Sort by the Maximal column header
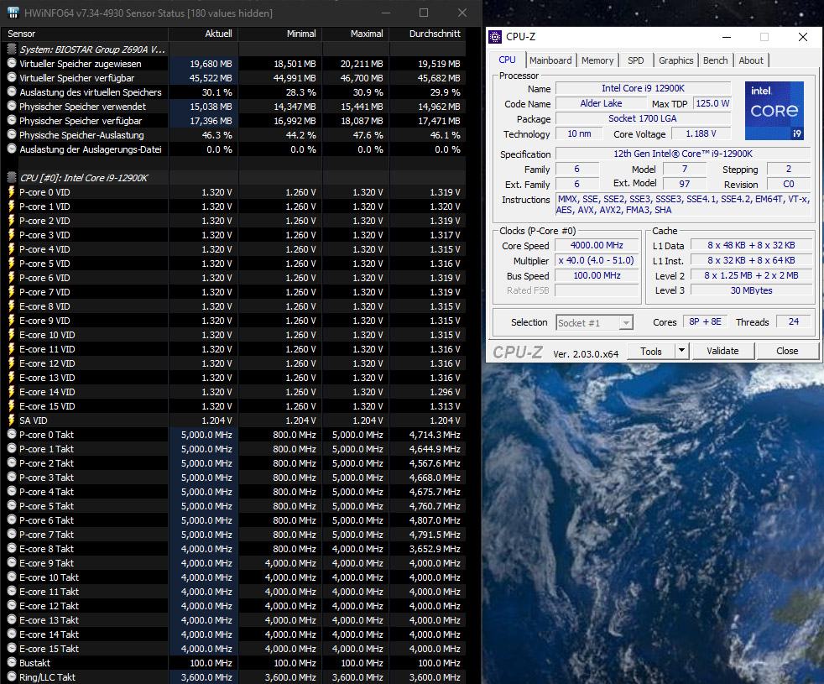Image resolution: width=824 pixels, height=684 pixels. point(356,34)
